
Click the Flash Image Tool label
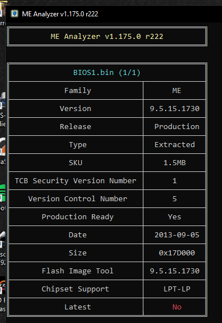tap(78, 271)
